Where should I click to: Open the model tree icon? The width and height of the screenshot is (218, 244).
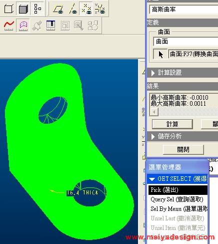tap(37, 9)
